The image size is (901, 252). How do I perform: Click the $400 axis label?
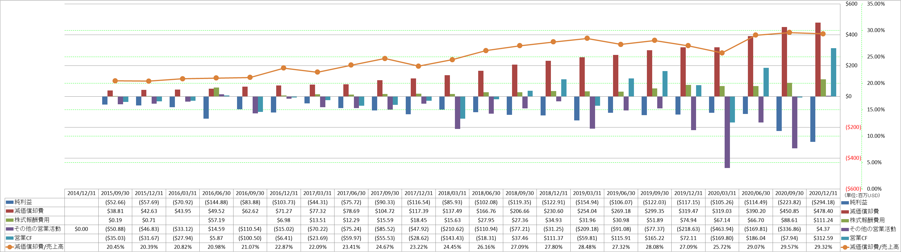pos(851,35)
